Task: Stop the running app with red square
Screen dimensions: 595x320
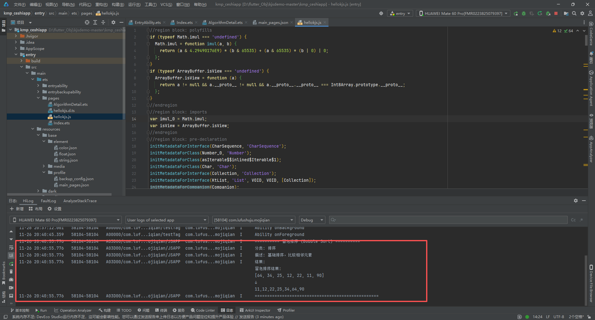Action: point(556,13)
